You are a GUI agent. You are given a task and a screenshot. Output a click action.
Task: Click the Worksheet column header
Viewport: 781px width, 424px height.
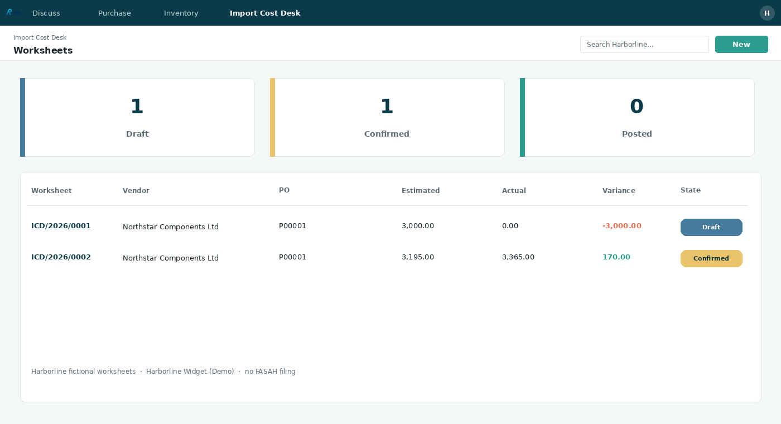coord(51,190)
